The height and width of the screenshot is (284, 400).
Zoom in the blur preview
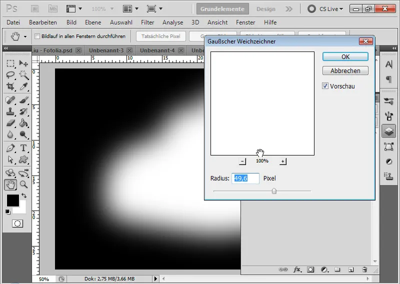[x=283, y=161]
